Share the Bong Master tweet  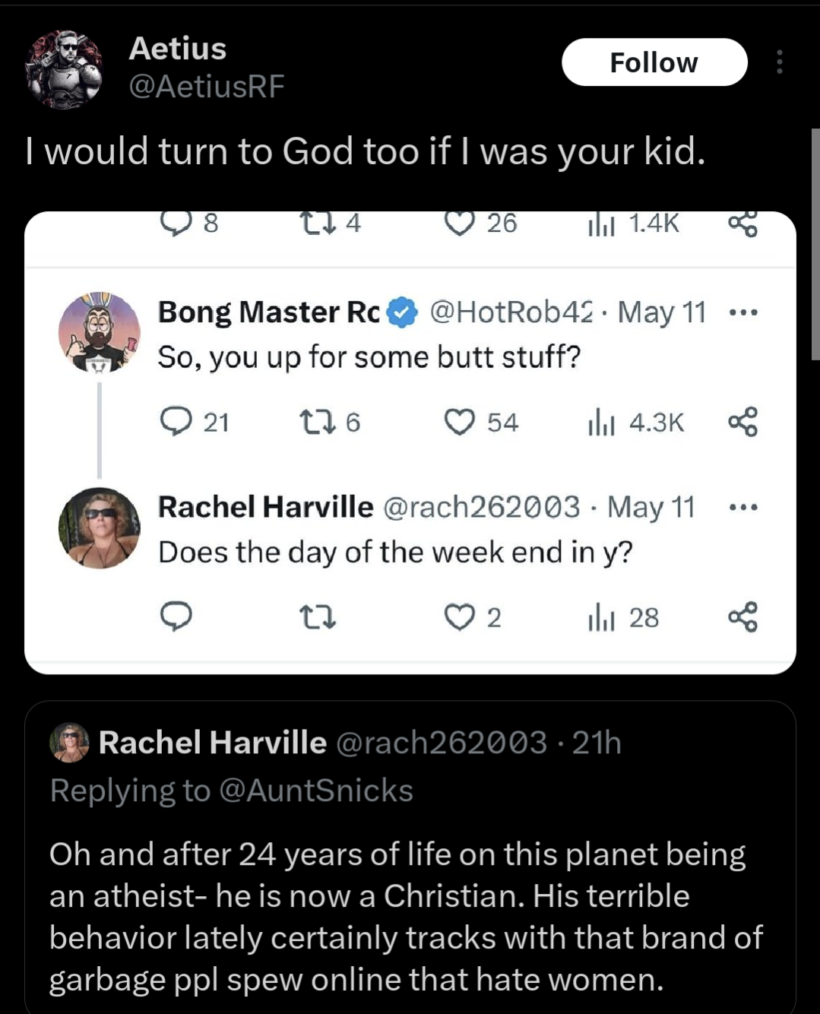pyautogui.click(x=742, y=422)
